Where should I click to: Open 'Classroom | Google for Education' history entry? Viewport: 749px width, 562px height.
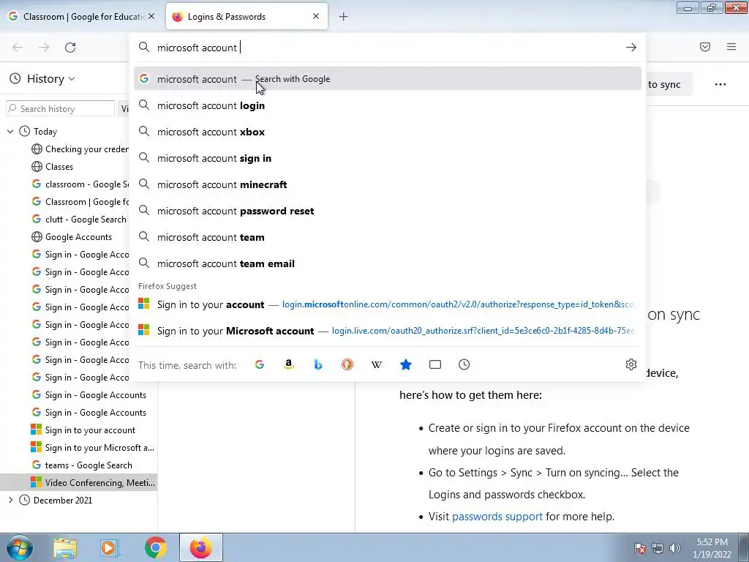click(x=80, y=202)
